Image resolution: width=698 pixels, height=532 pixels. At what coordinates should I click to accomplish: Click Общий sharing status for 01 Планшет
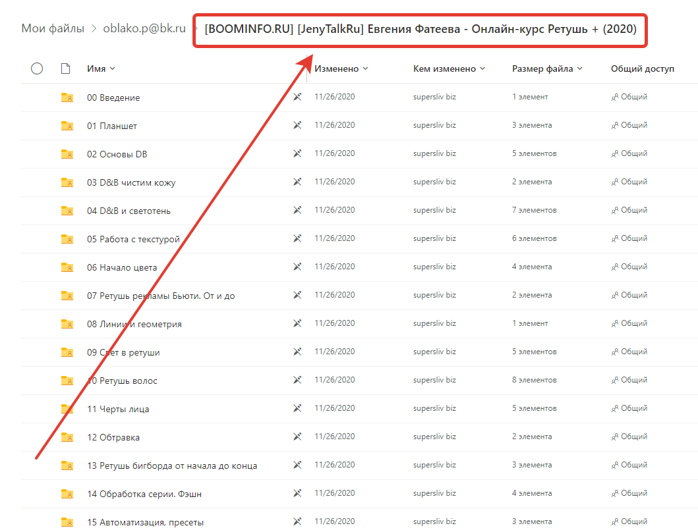click(634, 125)
